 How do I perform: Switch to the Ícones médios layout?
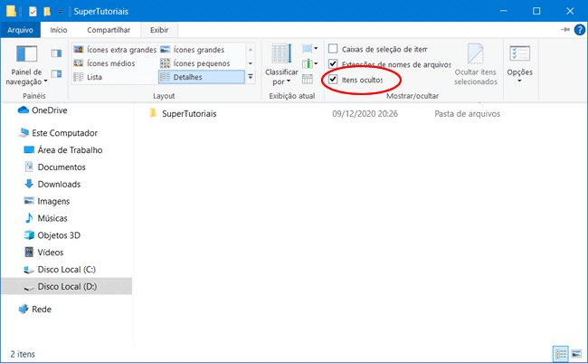coord(107,63)
